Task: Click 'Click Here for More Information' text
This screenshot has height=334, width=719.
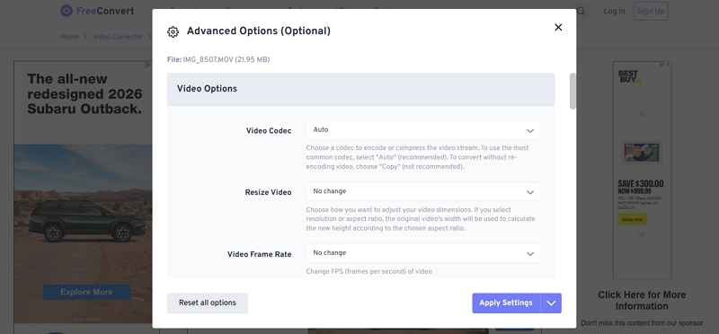Action: pos(642,301)
